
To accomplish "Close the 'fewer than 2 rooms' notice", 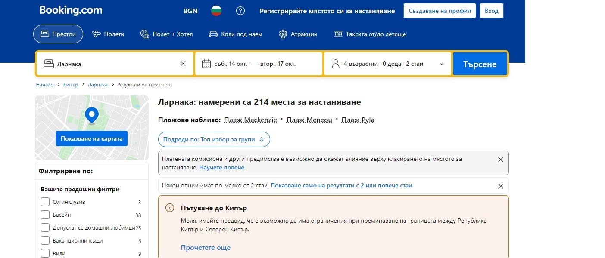I will point(500,186).
